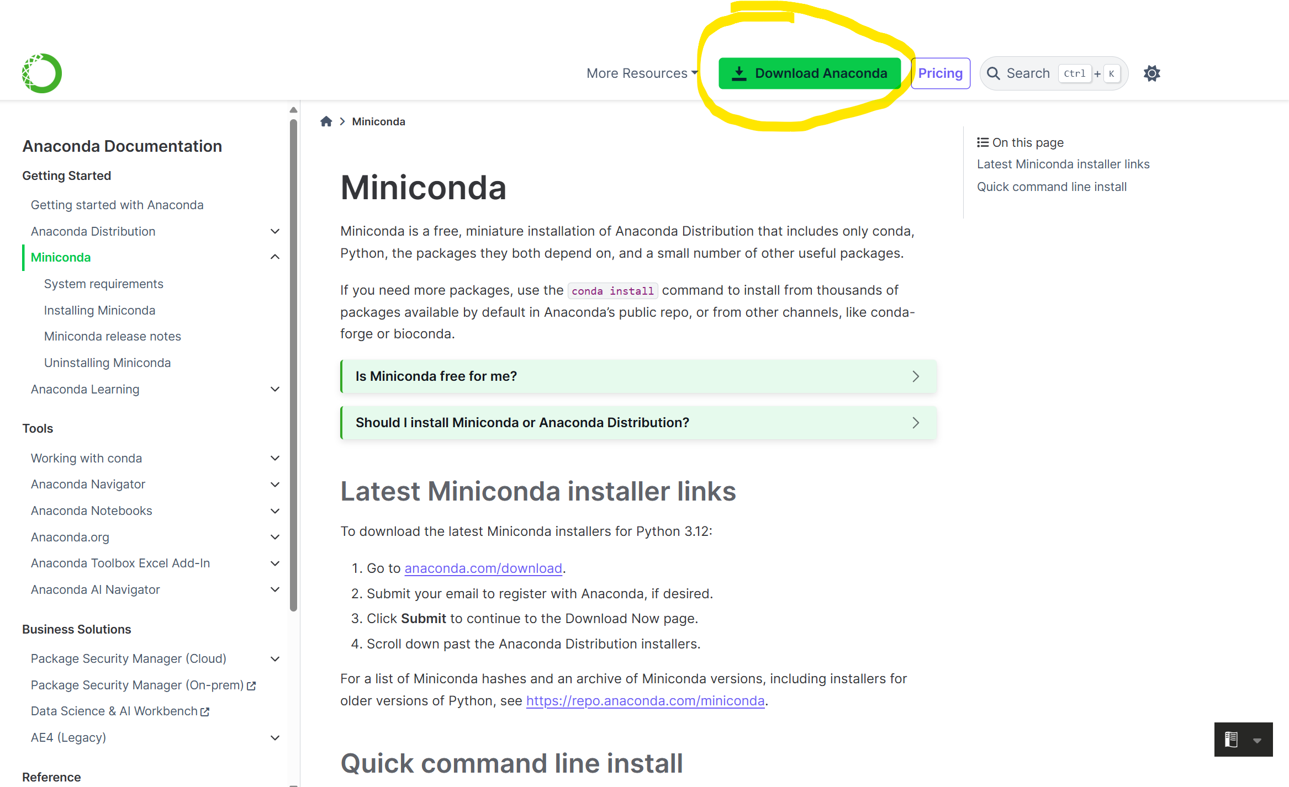Open the version book icon flyout

[x=1231, y=740]
